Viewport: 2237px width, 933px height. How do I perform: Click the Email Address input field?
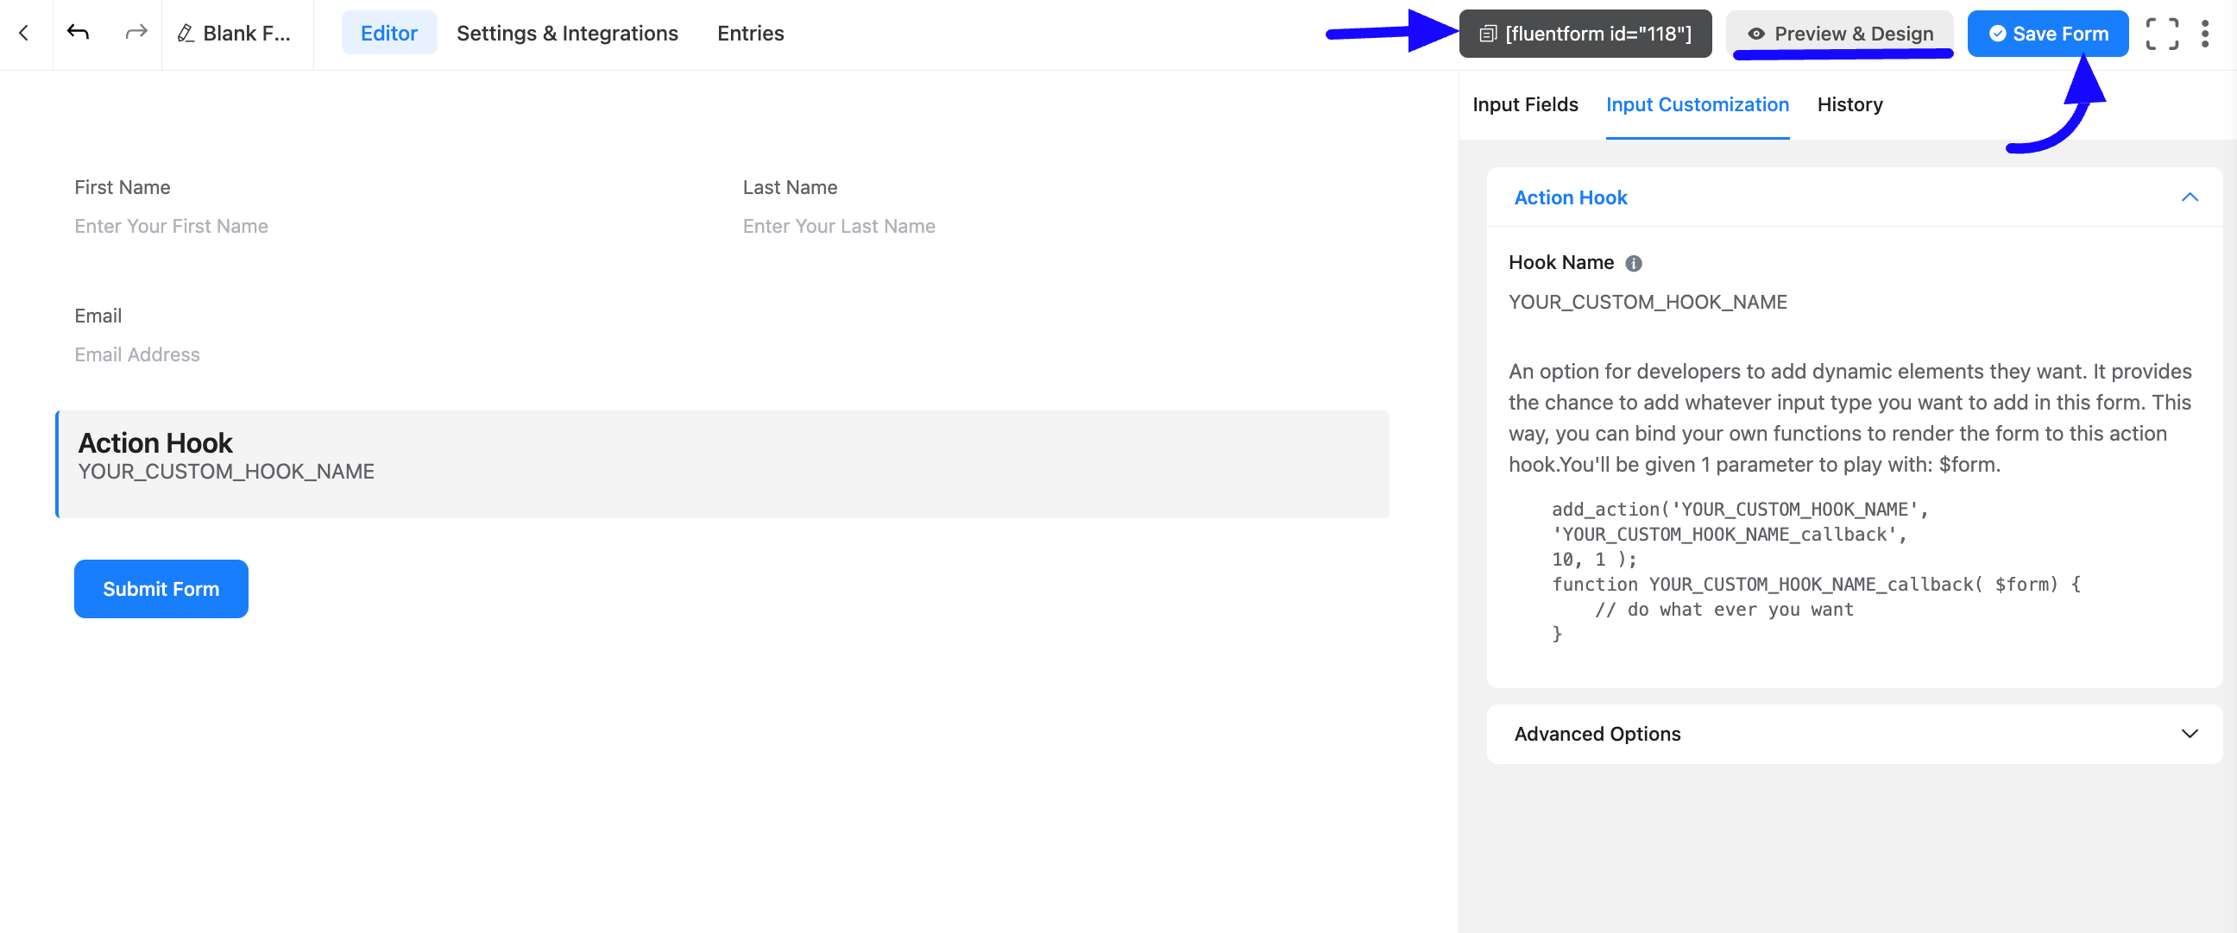[x=721, y=354]
